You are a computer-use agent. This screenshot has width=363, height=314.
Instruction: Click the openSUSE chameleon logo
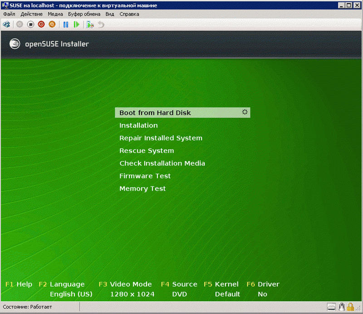coord(15,44)
